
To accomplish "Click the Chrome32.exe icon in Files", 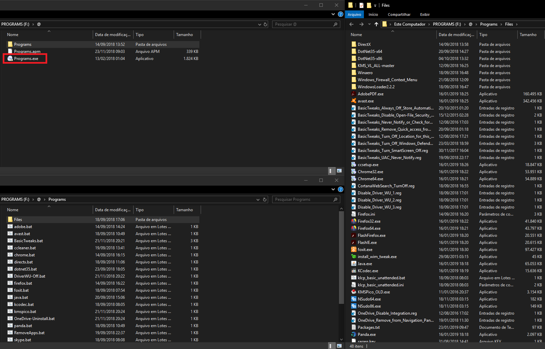I will point(353,172).
